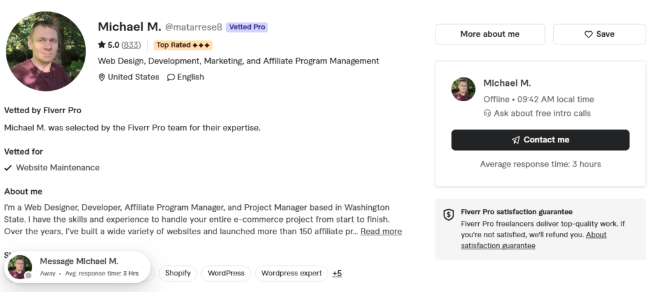Click the location pin icon beside United States
The image size is (652, 292).
[101, 77]
